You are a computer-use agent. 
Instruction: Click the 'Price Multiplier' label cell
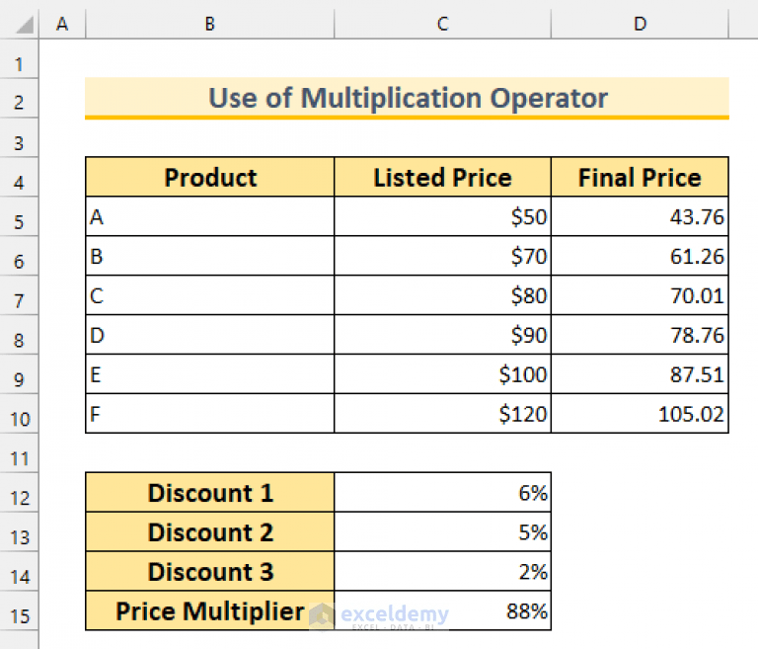pyautogui.click(x=210, y=610)
